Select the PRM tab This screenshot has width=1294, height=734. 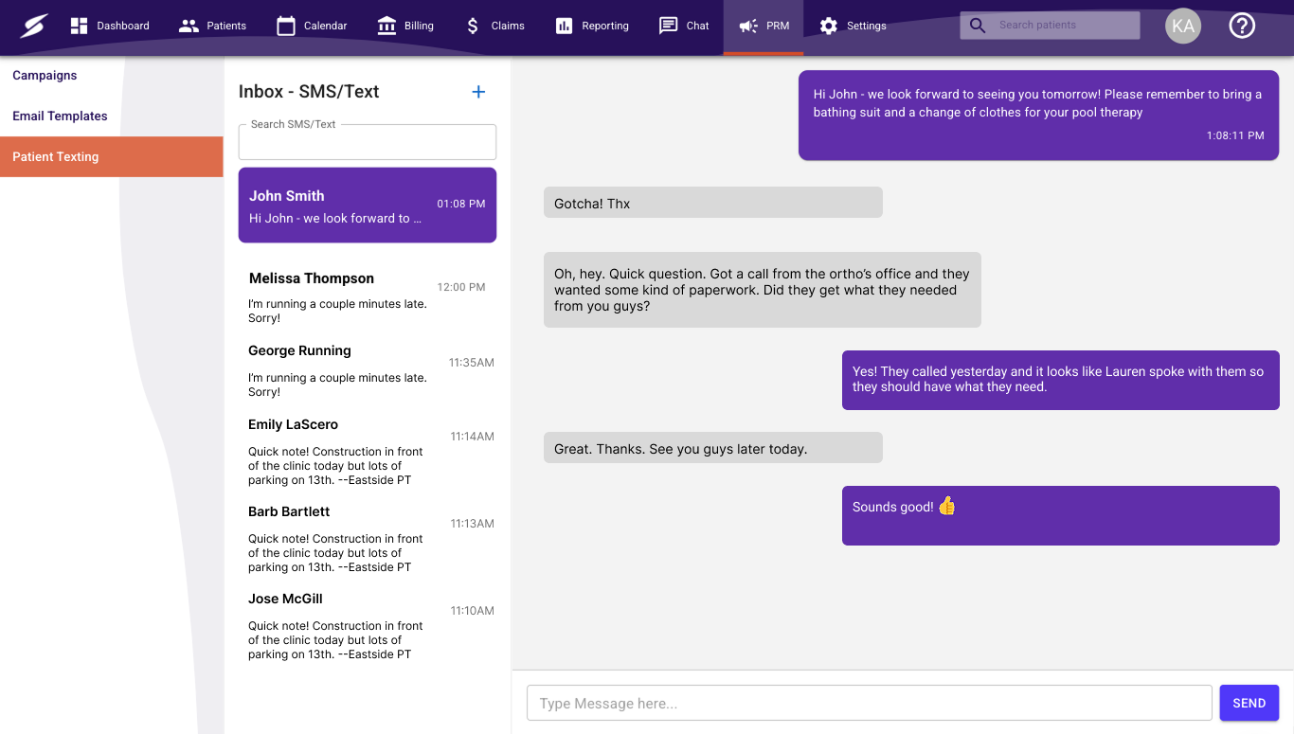(x=764, y=27)
